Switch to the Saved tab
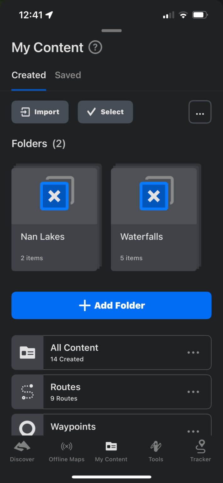The image size is (223, 483). point(68,75)
